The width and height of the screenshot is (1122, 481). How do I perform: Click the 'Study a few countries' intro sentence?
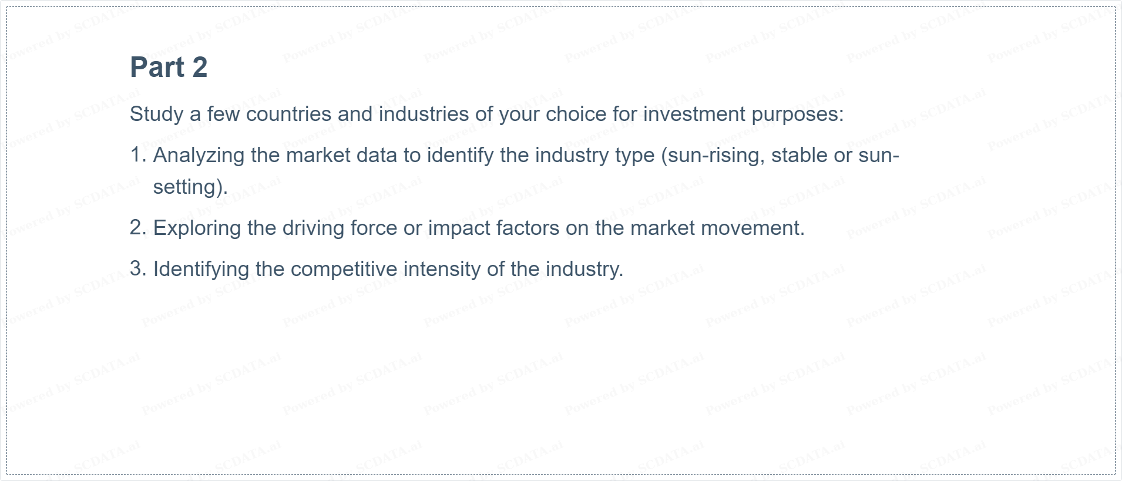pos(486,114)
